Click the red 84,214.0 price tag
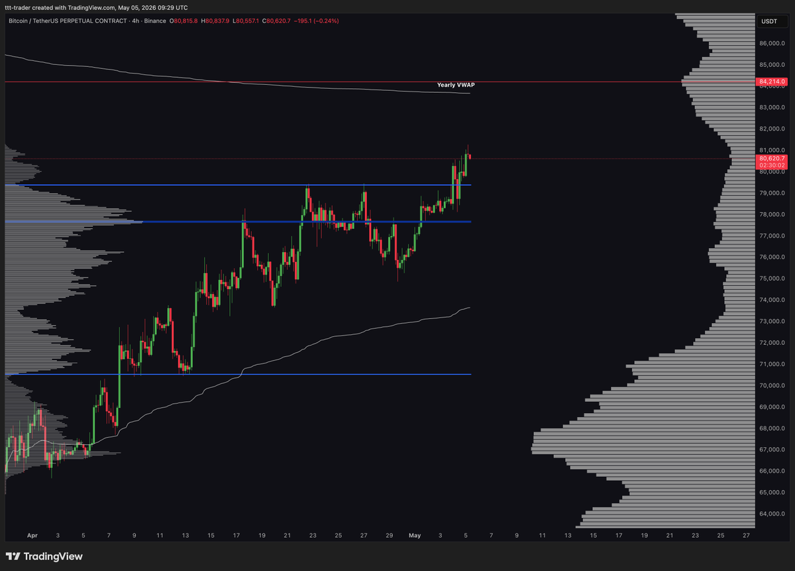The image size is (795, 571). click(x=771, y=82)
